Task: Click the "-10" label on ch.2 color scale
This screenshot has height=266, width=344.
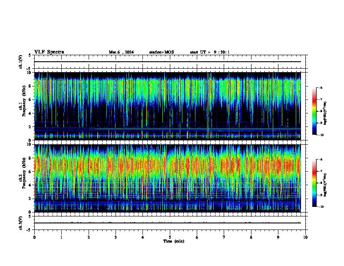Action: (x=321, y=207)
